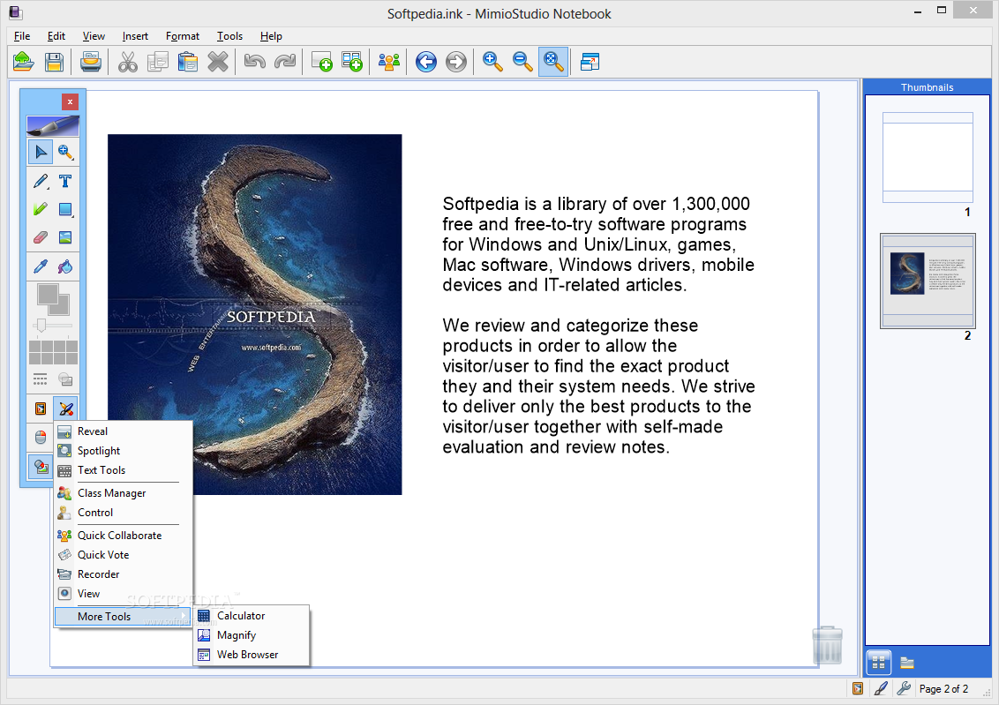Click the Insert New Page toolbar icon

[321, 61]
